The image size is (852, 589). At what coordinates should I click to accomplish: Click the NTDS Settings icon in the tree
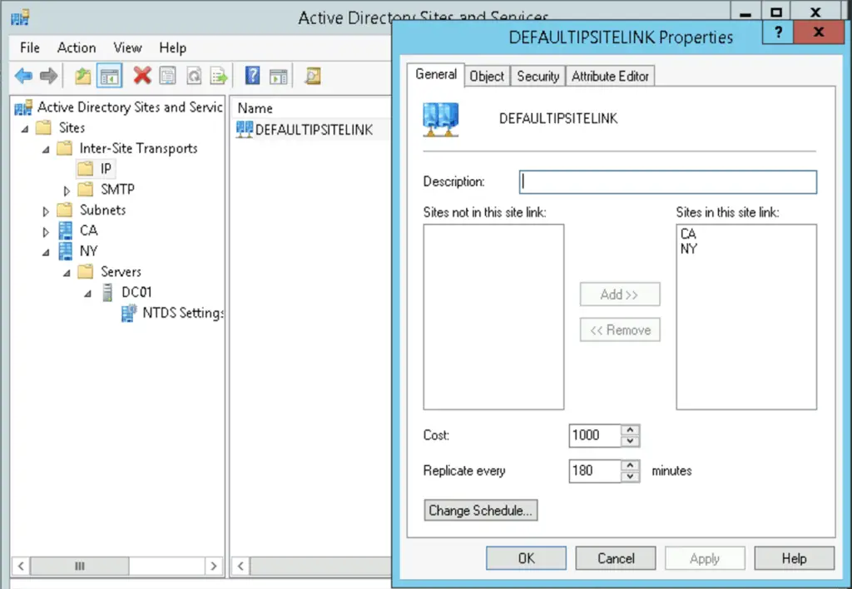pyautogui.click(x=129, y=313)
